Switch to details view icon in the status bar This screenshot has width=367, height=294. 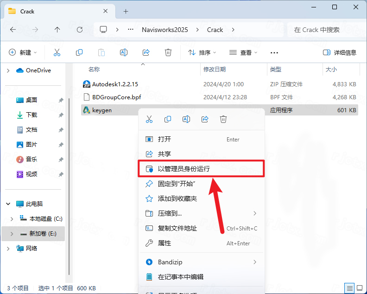pos(349,288)
